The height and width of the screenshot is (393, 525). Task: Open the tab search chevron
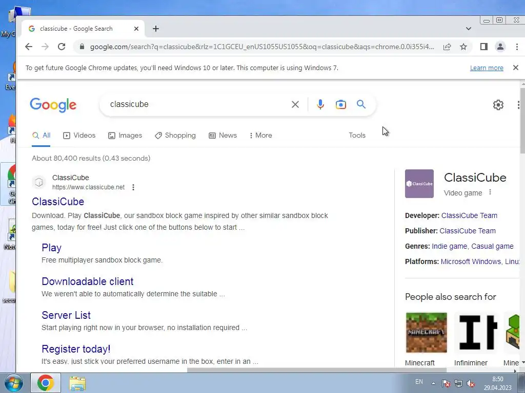click(469, 29)
